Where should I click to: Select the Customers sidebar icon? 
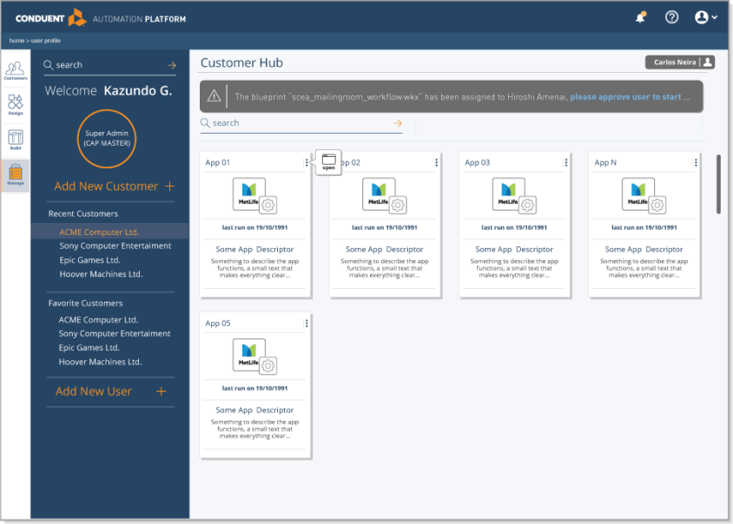15,69
